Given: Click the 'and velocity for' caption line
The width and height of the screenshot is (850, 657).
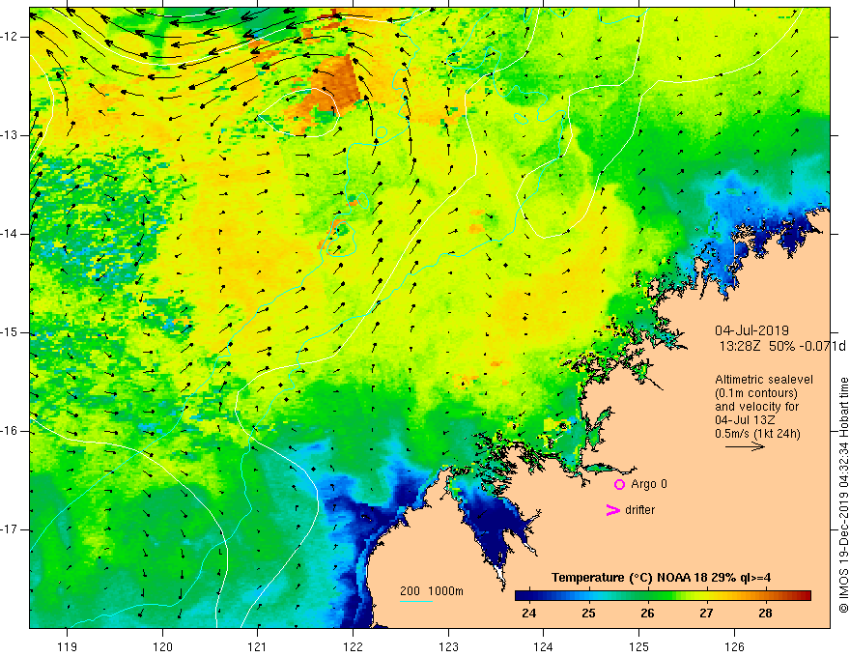Looking at the screenshot, I should coord(756,407).
